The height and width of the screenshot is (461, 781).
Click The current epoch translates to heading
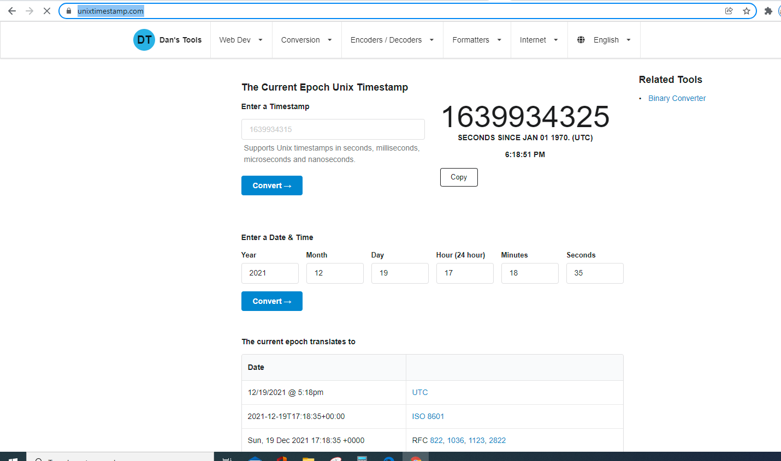point(299,342)
